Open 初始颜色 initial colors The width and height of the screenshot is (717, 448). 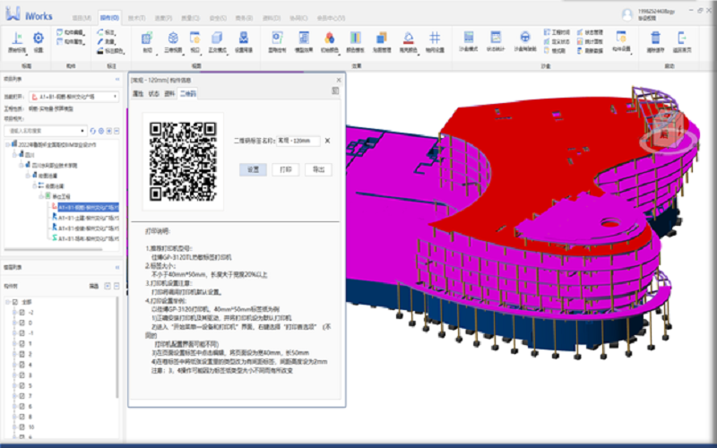[329, 41]
